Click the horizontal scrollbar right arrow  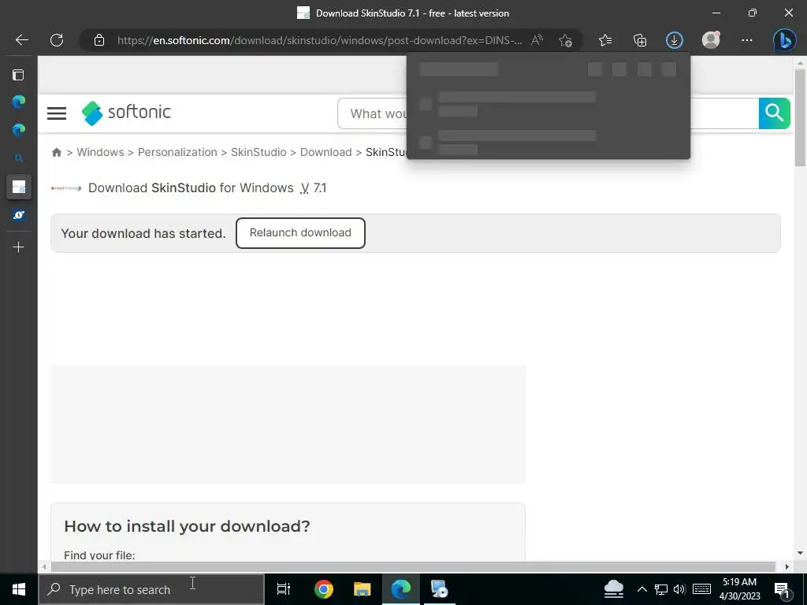pyautogui.click(x=787, y=567)
